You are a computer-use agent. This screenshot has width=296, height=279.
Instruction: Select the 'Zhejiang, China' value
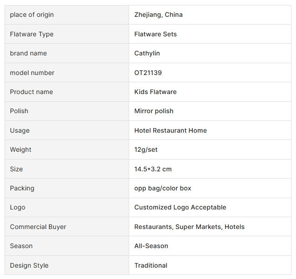(158, 15)
